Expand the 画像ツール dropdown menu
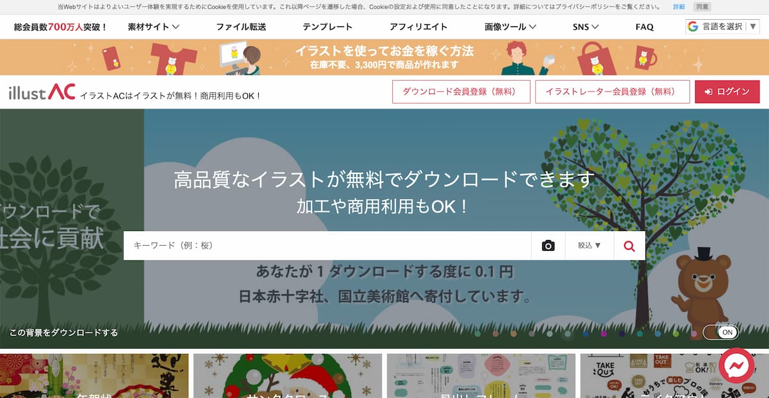 coord(511,27)
